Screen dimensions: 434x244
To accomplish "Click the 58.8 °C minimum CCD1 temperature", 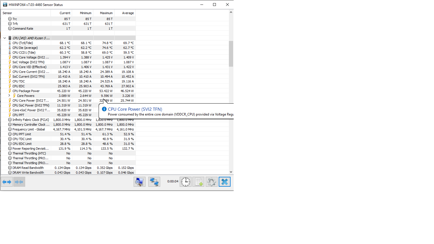I will click(86, 53).
